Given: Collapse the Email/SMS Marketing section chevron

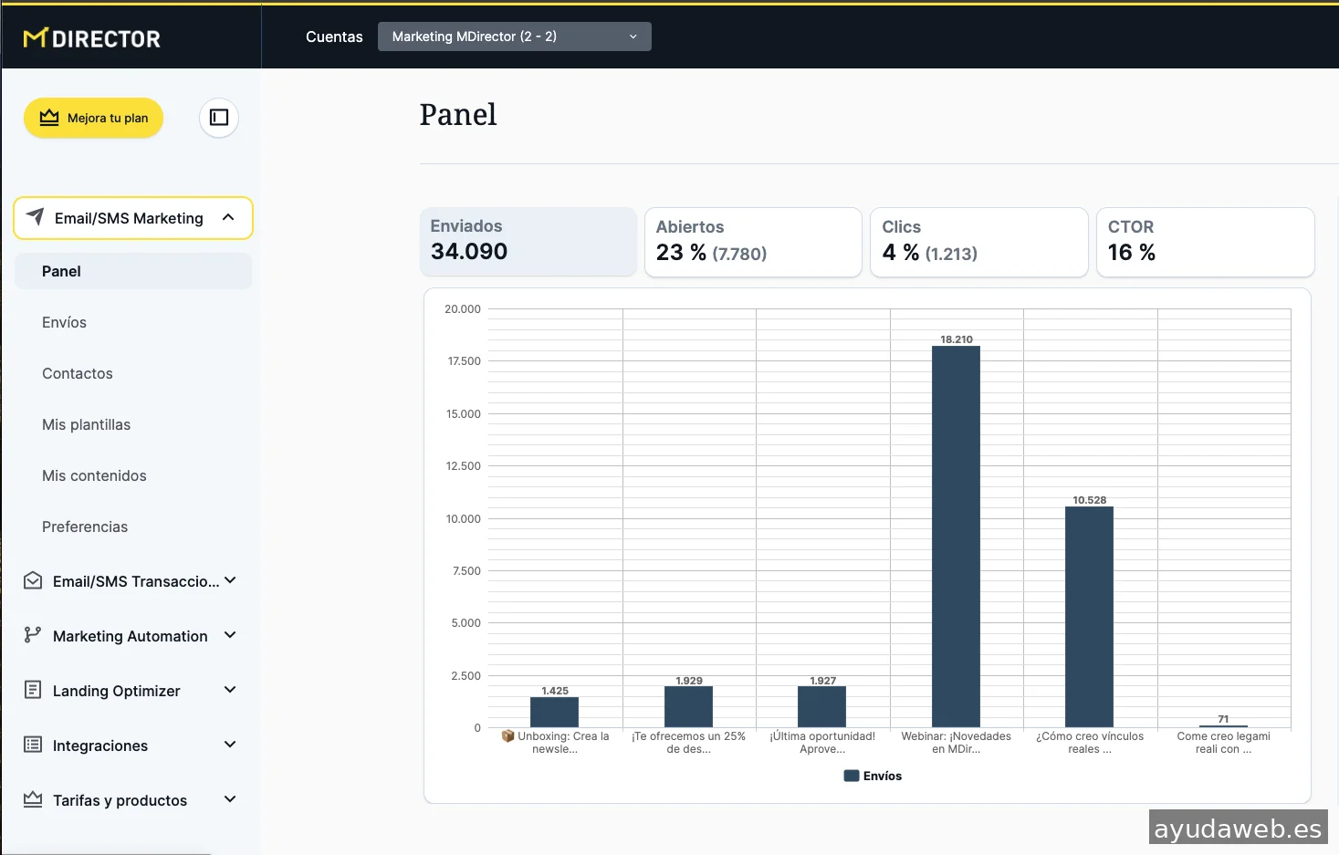Looking at the screenshot, I should tap(228, 217).
